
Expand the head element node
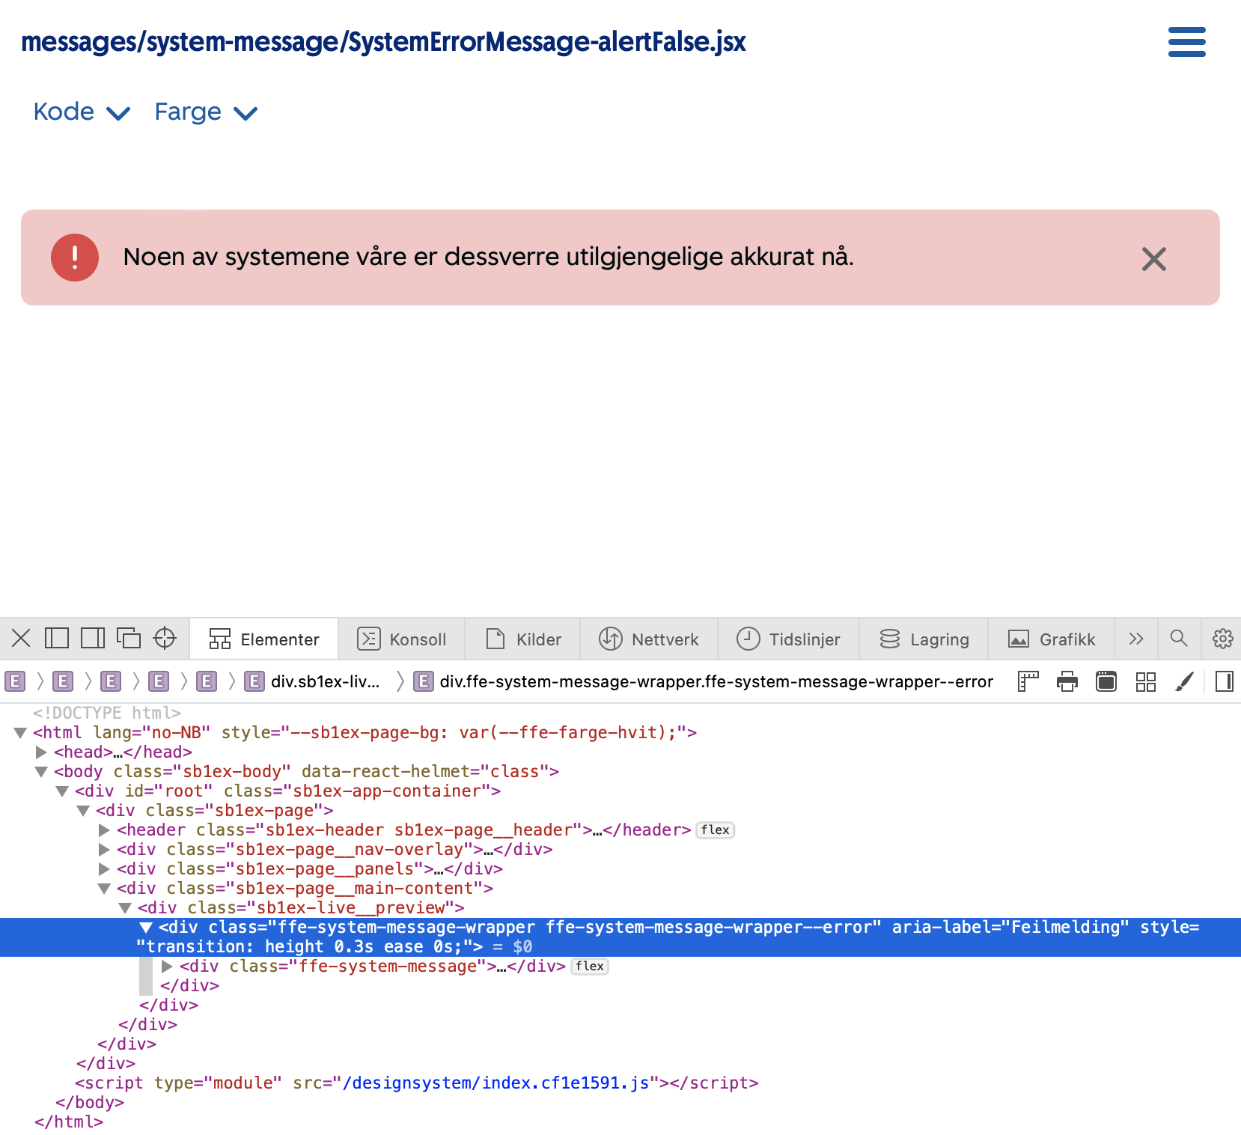pyautogui.click(x=41, y=752)
